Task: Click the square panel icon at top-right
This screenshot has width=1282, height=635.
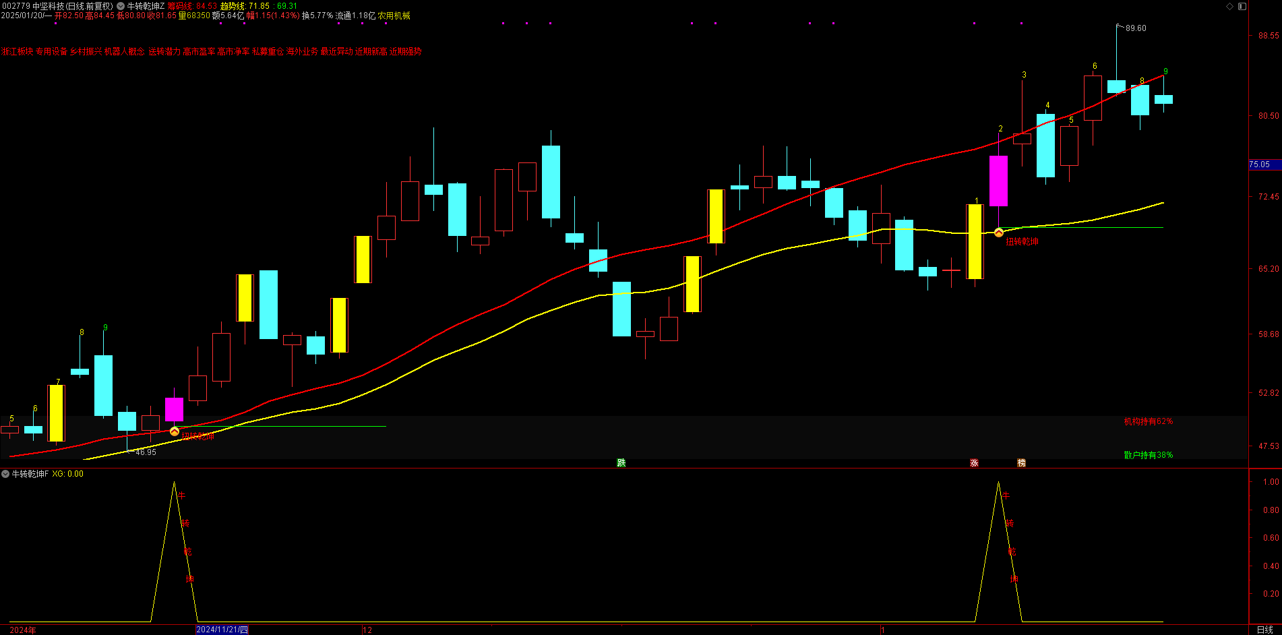Action: point(1242,6)
